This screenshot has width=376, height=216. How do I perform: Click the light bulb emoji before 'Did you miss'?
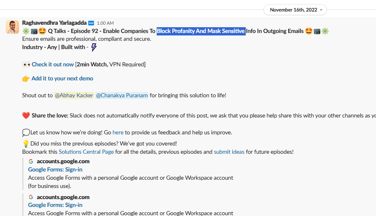26,144
